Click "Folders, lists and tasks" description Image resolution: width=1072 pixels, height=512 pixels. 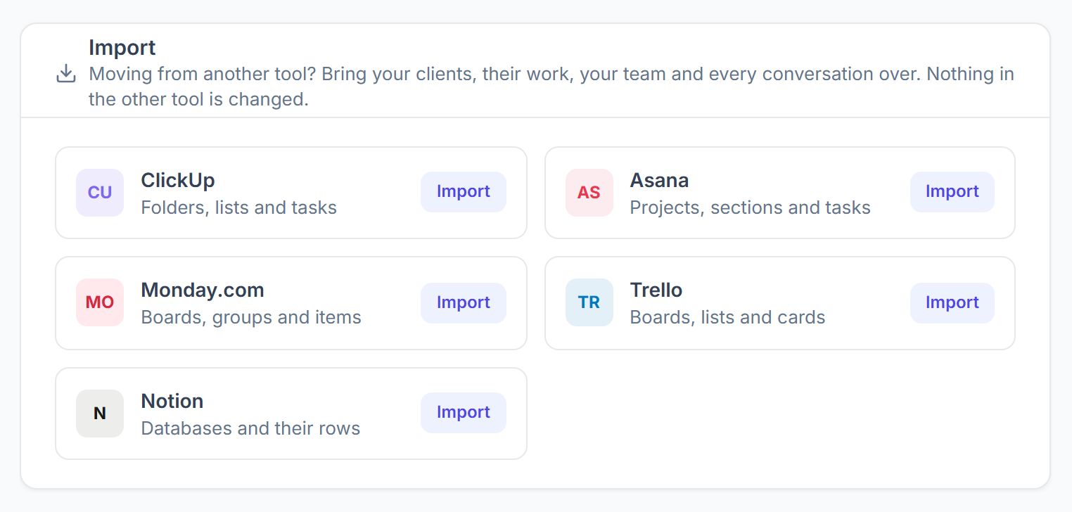239,207
